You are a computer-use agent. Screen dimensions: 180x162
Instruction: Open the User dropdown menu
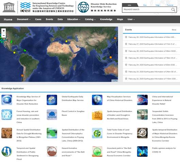(x=131, y=19)
